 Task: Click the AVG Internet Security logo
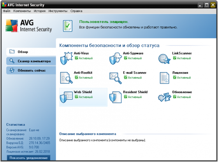[29, 26]
